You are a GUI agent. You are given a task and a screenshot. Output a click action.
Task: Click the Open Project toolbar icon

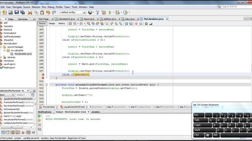[11, 12]
